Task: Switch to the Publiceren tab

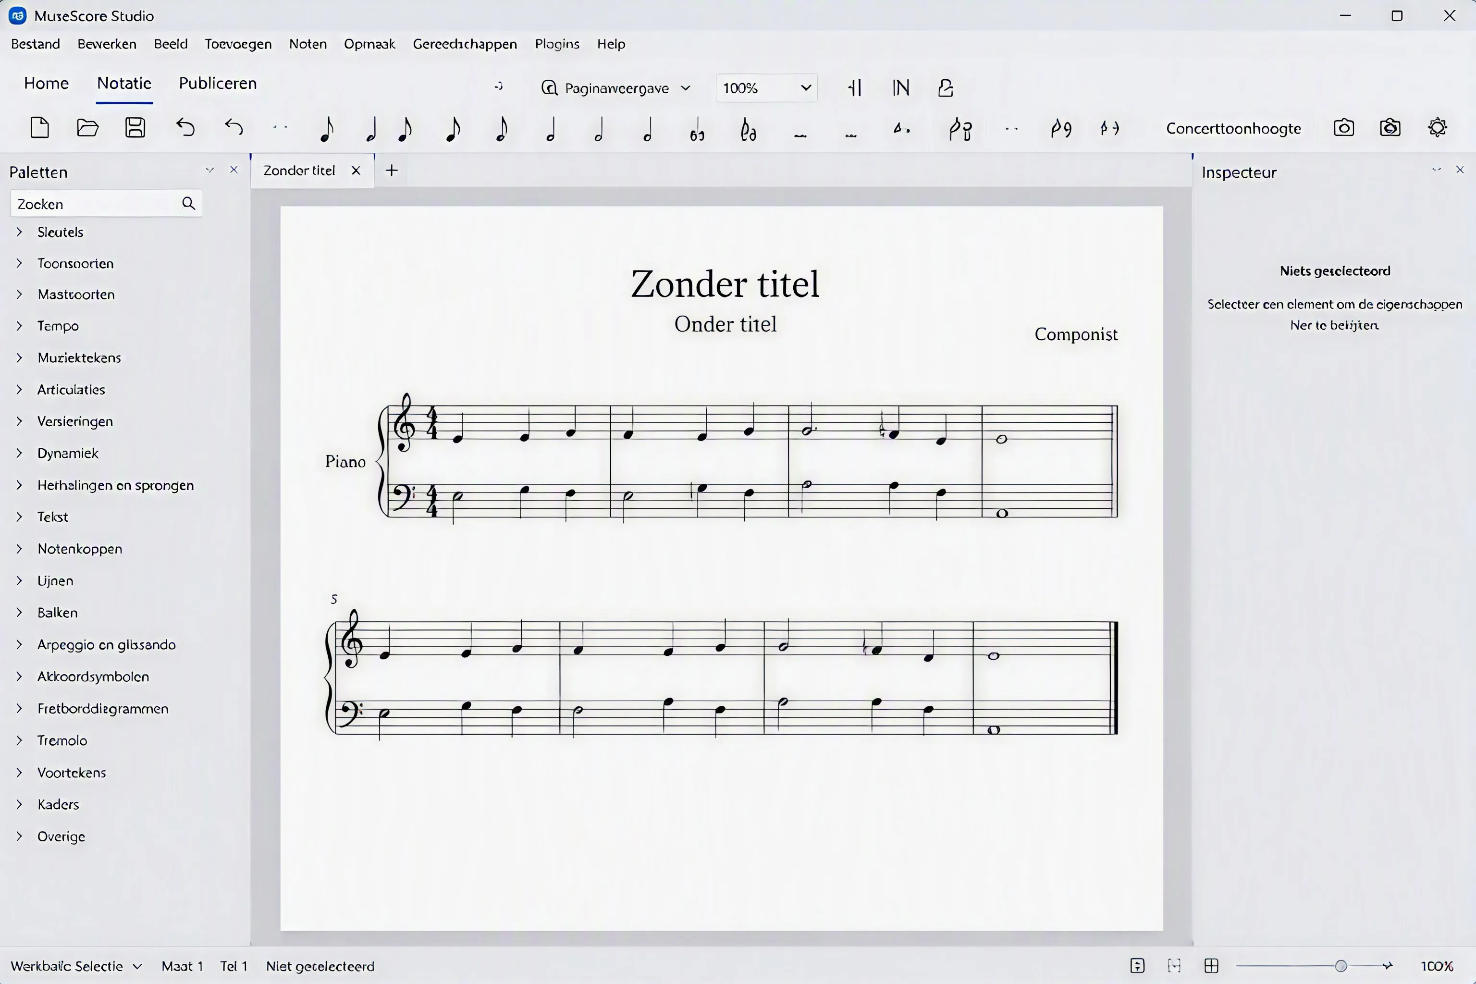Action: [x=218, y=84]
